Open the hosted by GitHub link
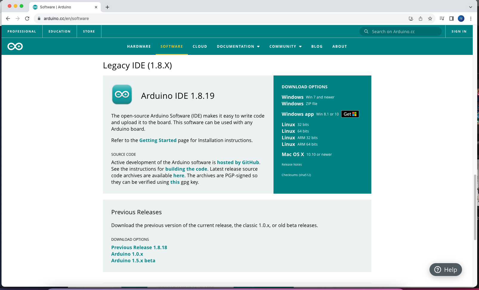Viewport: 479px width, 290px height. click(238, 162)
